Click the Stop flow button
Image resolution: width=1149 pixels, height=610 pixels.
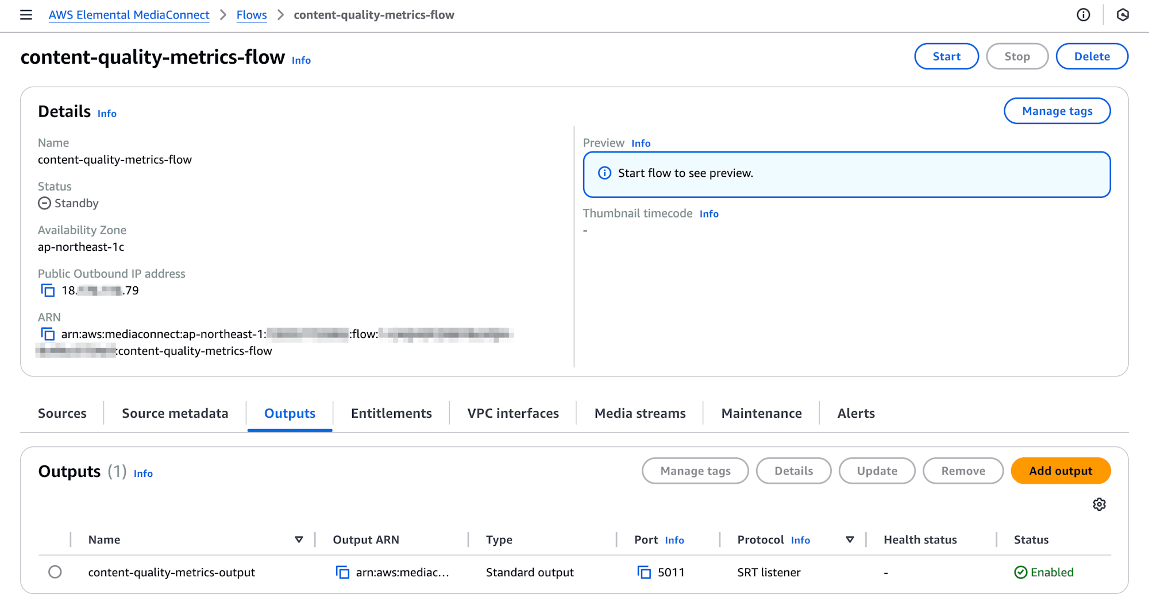point(1017,56)
